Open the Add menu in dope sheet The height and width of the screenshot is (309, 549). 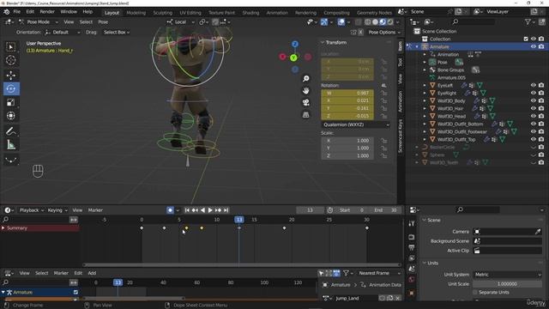(x=92, y=273)
